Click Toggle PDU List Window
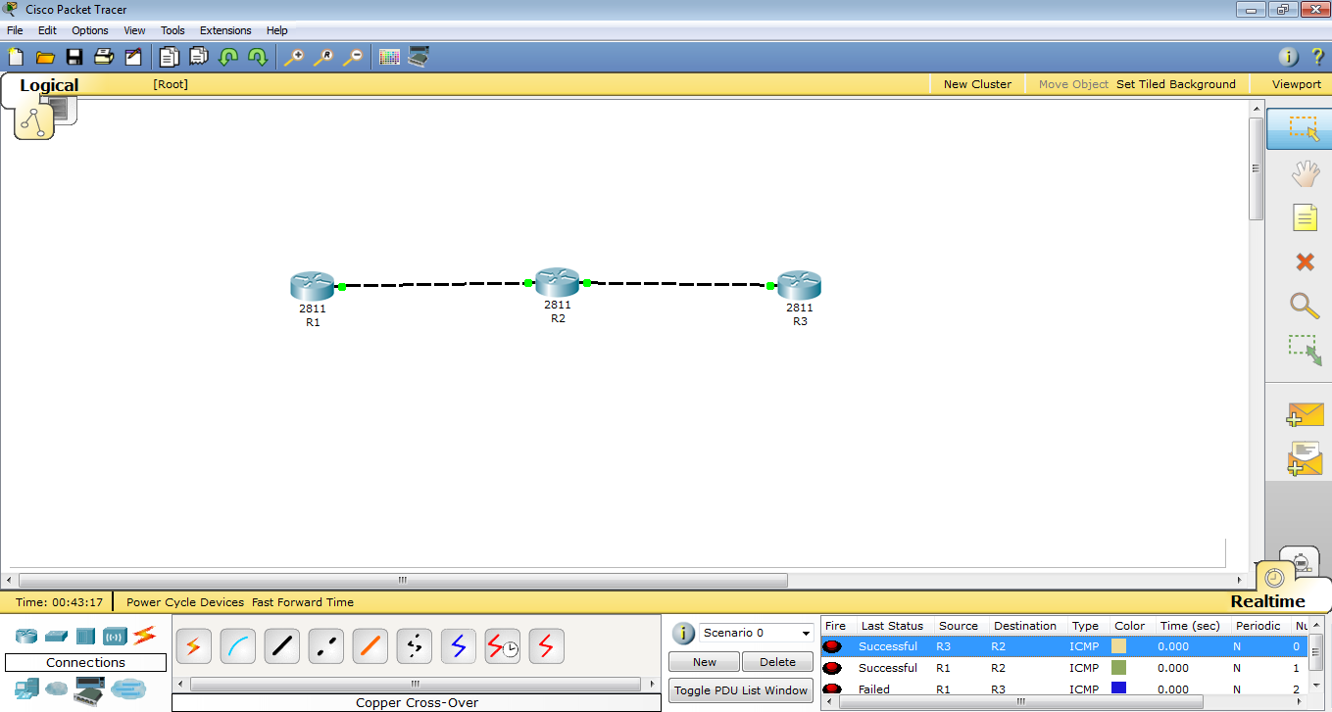Viewport: 1332px width, 712px height. coord(740,690)
